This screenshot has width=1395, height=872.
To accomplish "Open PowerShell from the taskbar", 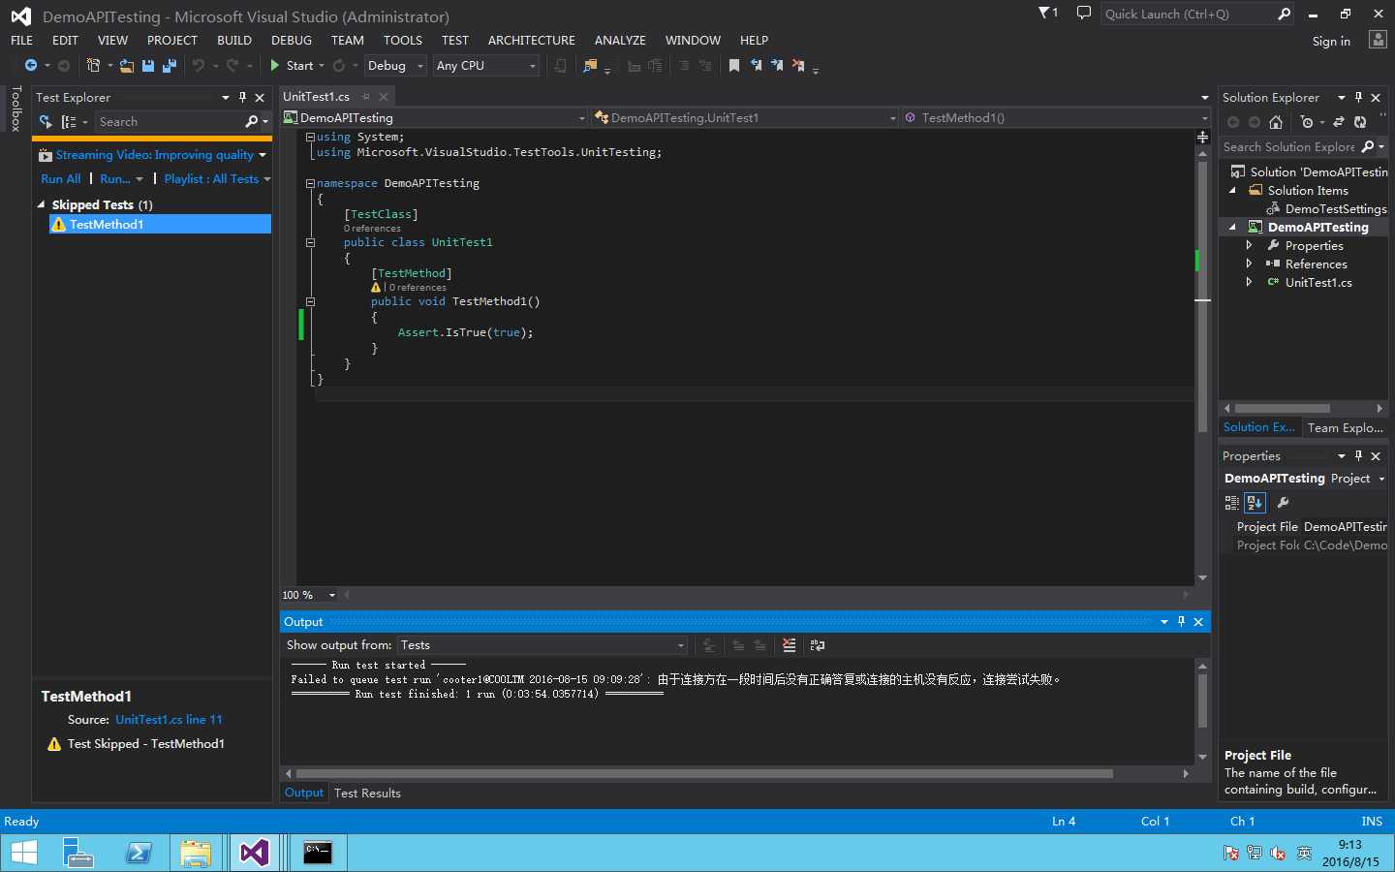I will [139, 853].
